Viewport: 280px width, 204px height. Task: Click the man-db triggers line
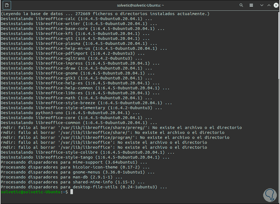[61, 177]
